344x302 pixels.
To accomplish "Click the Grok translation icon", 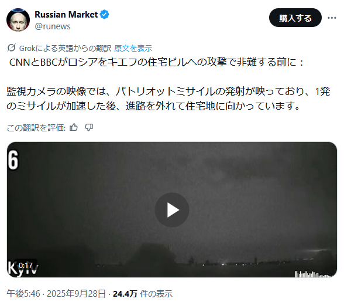I will tap(12, 47).
